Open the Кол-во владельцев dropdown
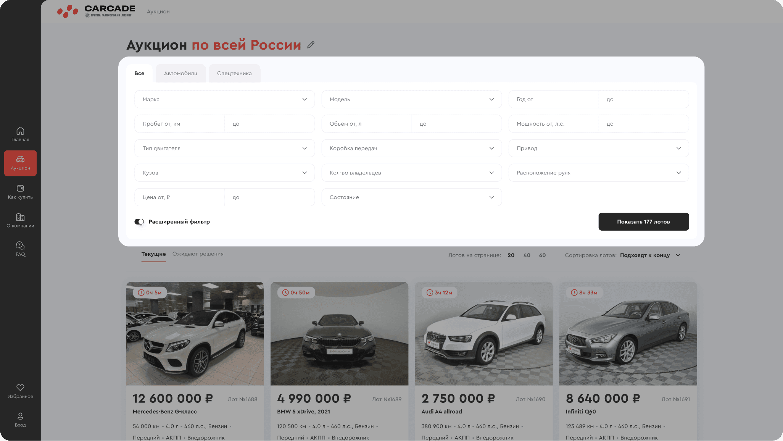The height and width of the screenshot is (441, 783). pos(412,173)
